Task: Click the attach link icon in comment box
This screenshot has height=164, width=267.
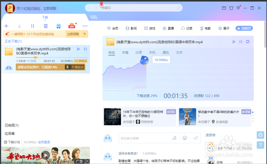Action: [175, 138]
